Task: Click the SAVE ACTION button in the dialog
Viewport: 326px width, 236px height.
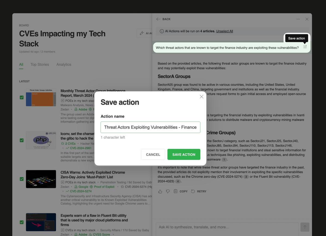Action: [184, 154]
